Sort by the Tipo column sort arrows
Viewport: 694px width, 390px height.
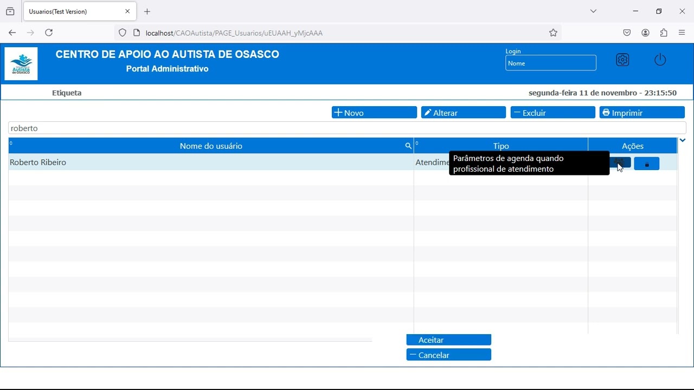click(417, 144)
